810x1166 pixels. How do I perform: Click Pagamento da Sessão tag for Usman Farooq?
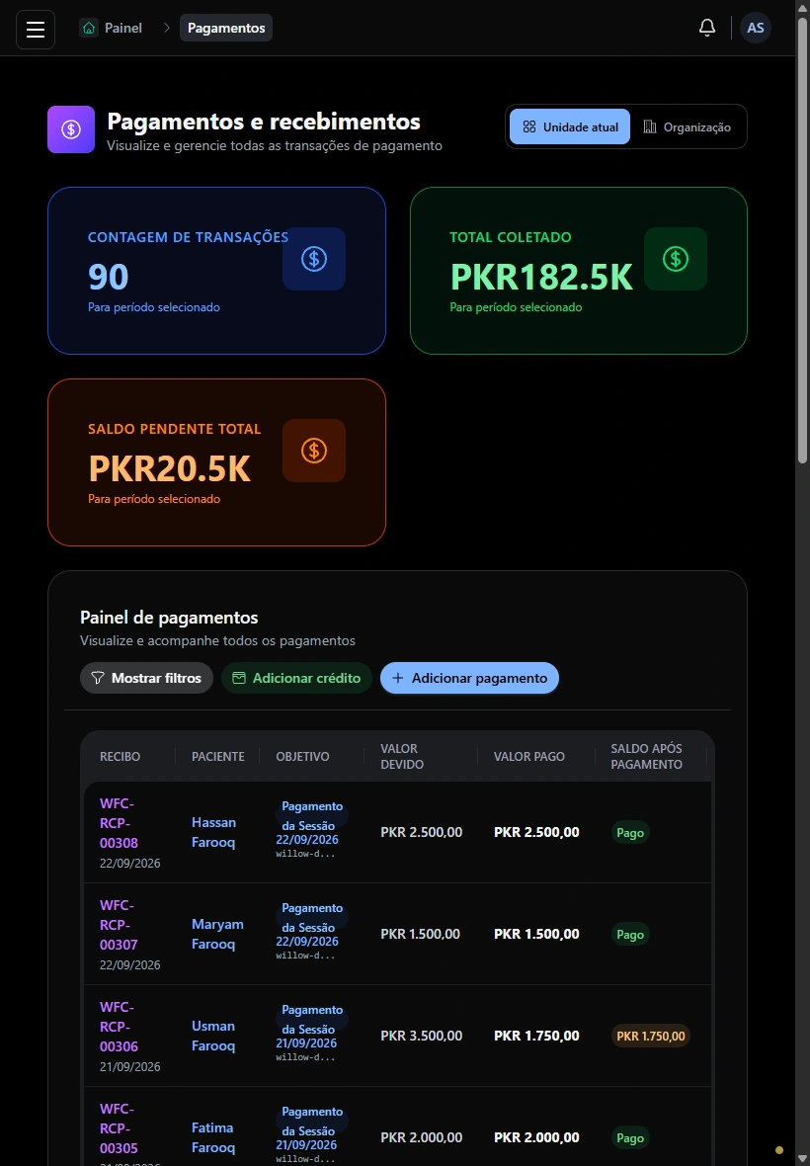[x=311, y=1020]
